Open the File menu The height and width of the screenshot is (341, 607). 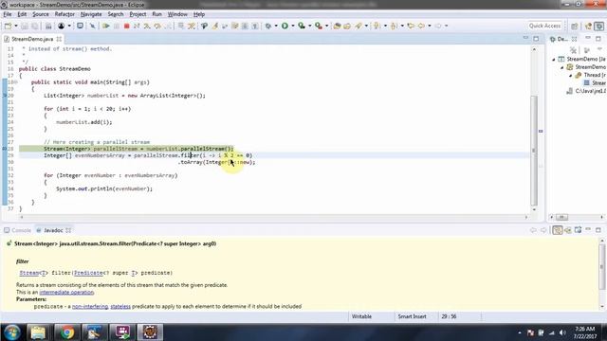click(x=8, y=14)
